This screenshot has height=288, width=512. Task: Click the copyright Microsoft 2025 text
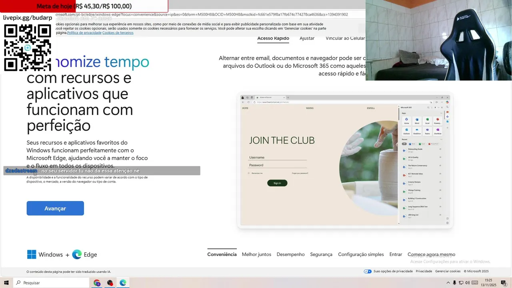pyautogui.click(x=476, y=271)
